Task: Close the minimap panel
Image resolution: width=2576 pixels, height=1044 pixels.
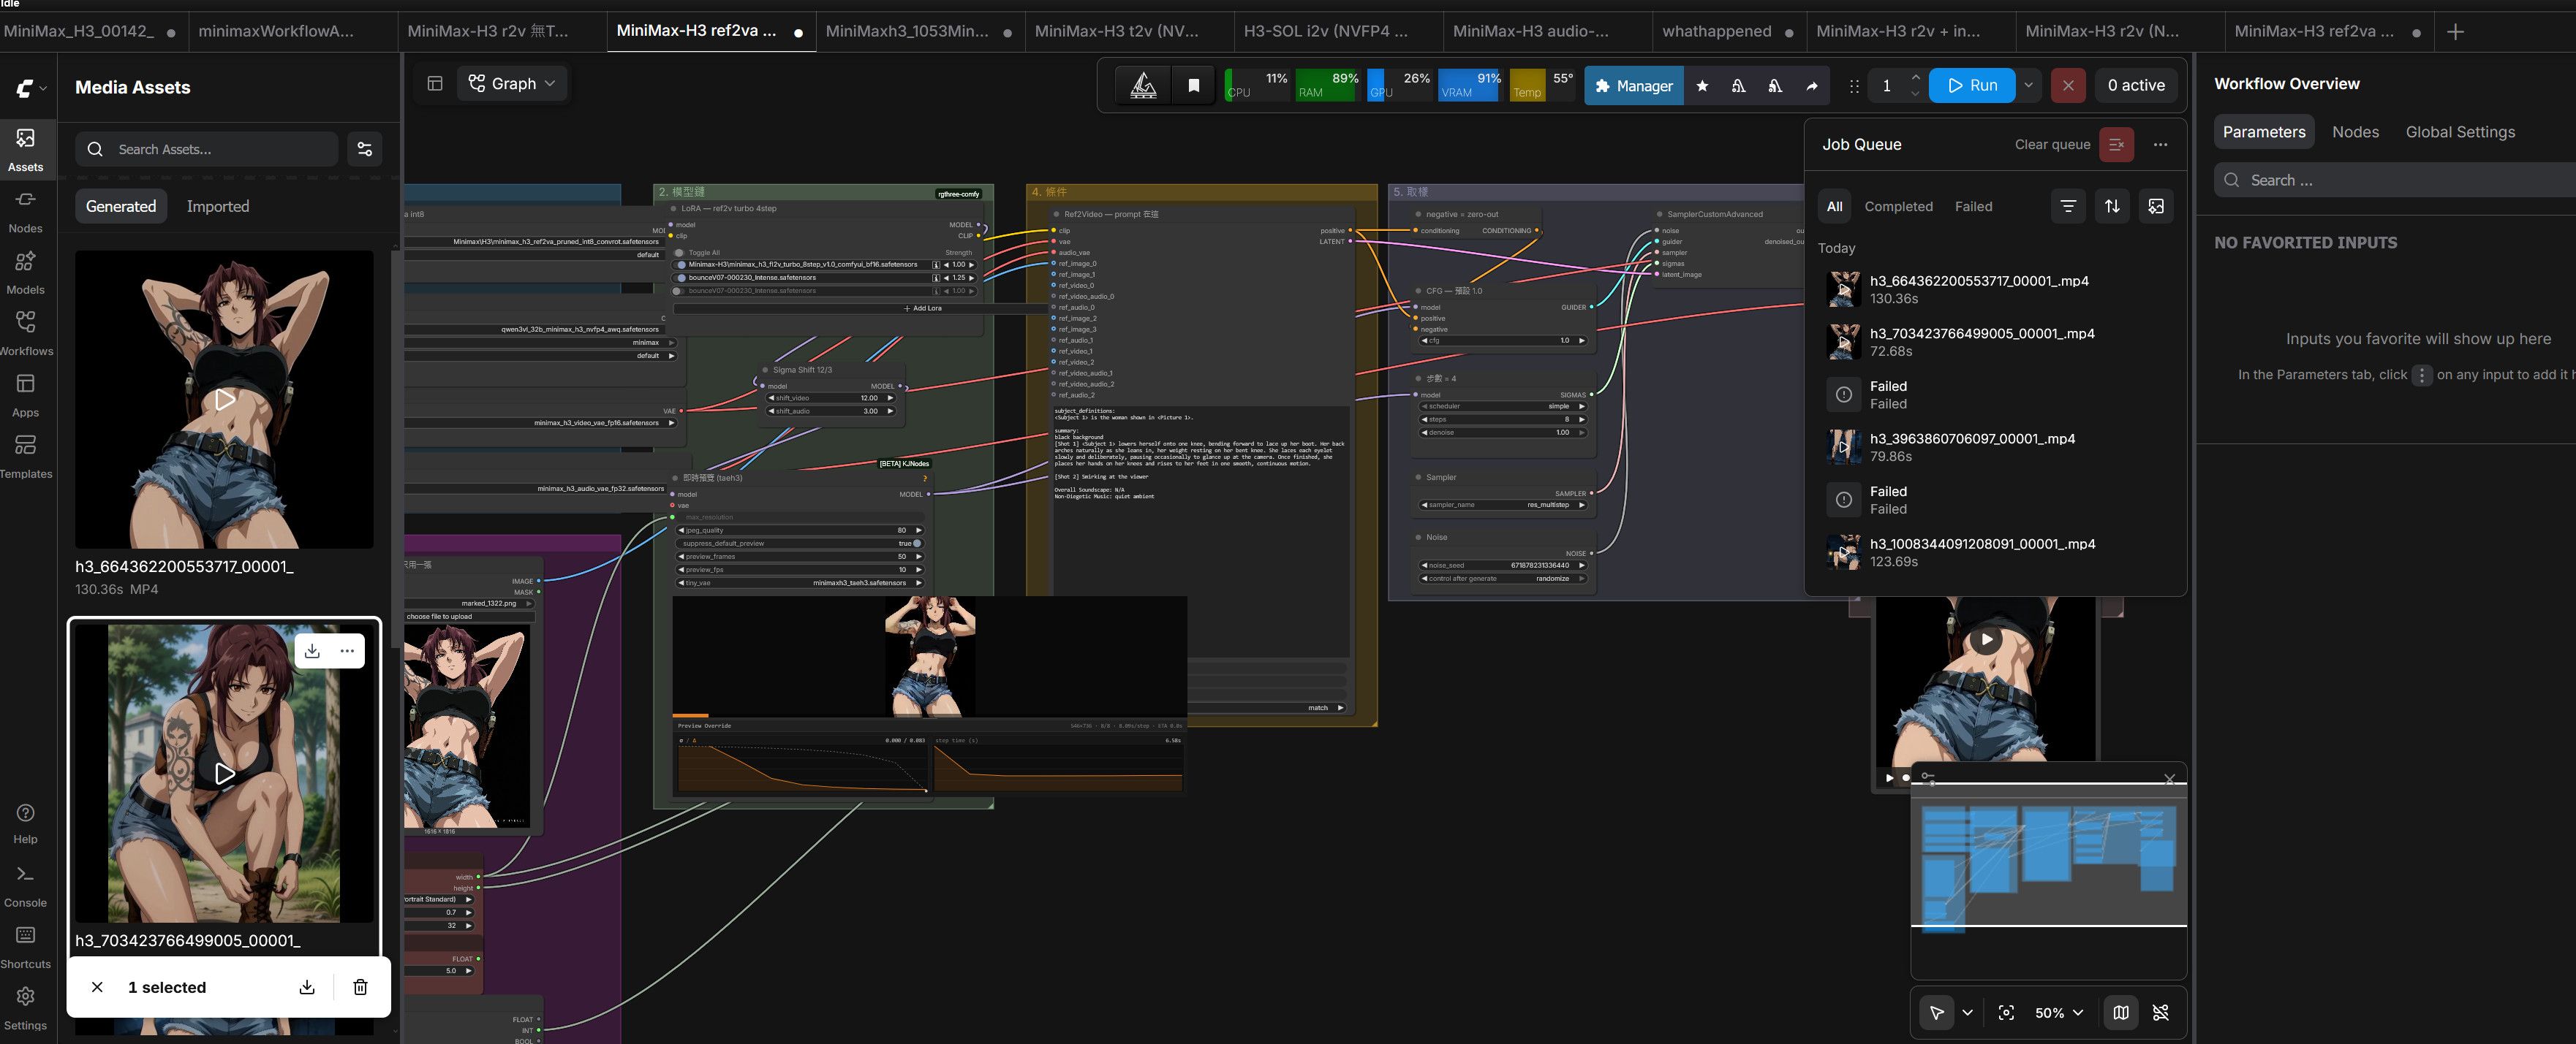Action: [x=2169, y=778]
